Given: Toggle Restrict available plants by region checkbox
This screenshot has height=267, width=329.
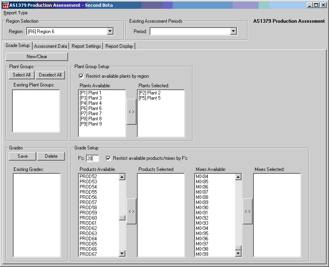Looking at the screenshot, I should click(x=82, y=76).
